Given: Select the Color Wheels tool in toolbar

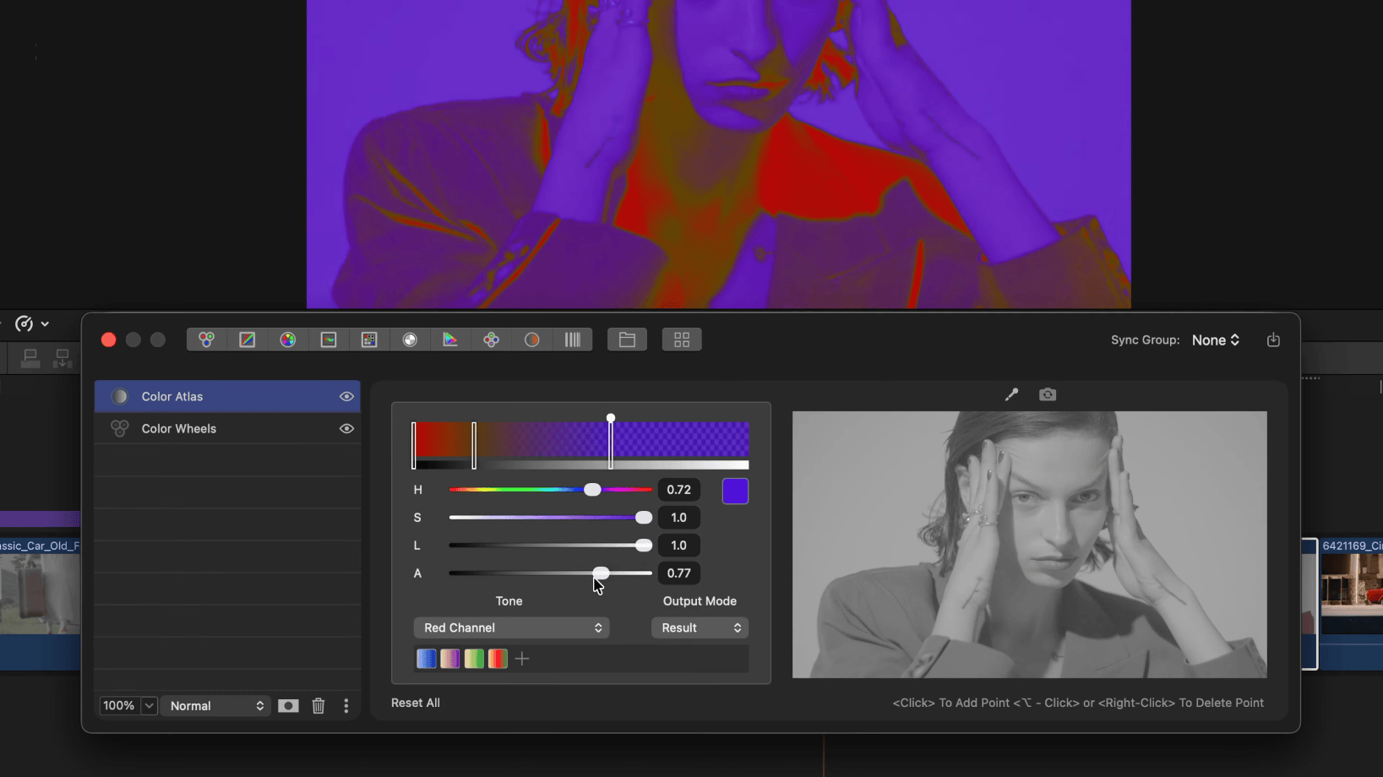Looking at the screenshot, I should tap(207, 340).
